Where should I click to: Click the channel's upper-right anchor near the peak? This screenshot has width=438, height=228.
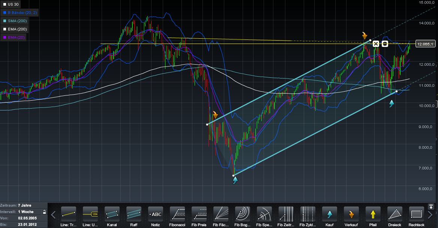[x=370, y=40]
